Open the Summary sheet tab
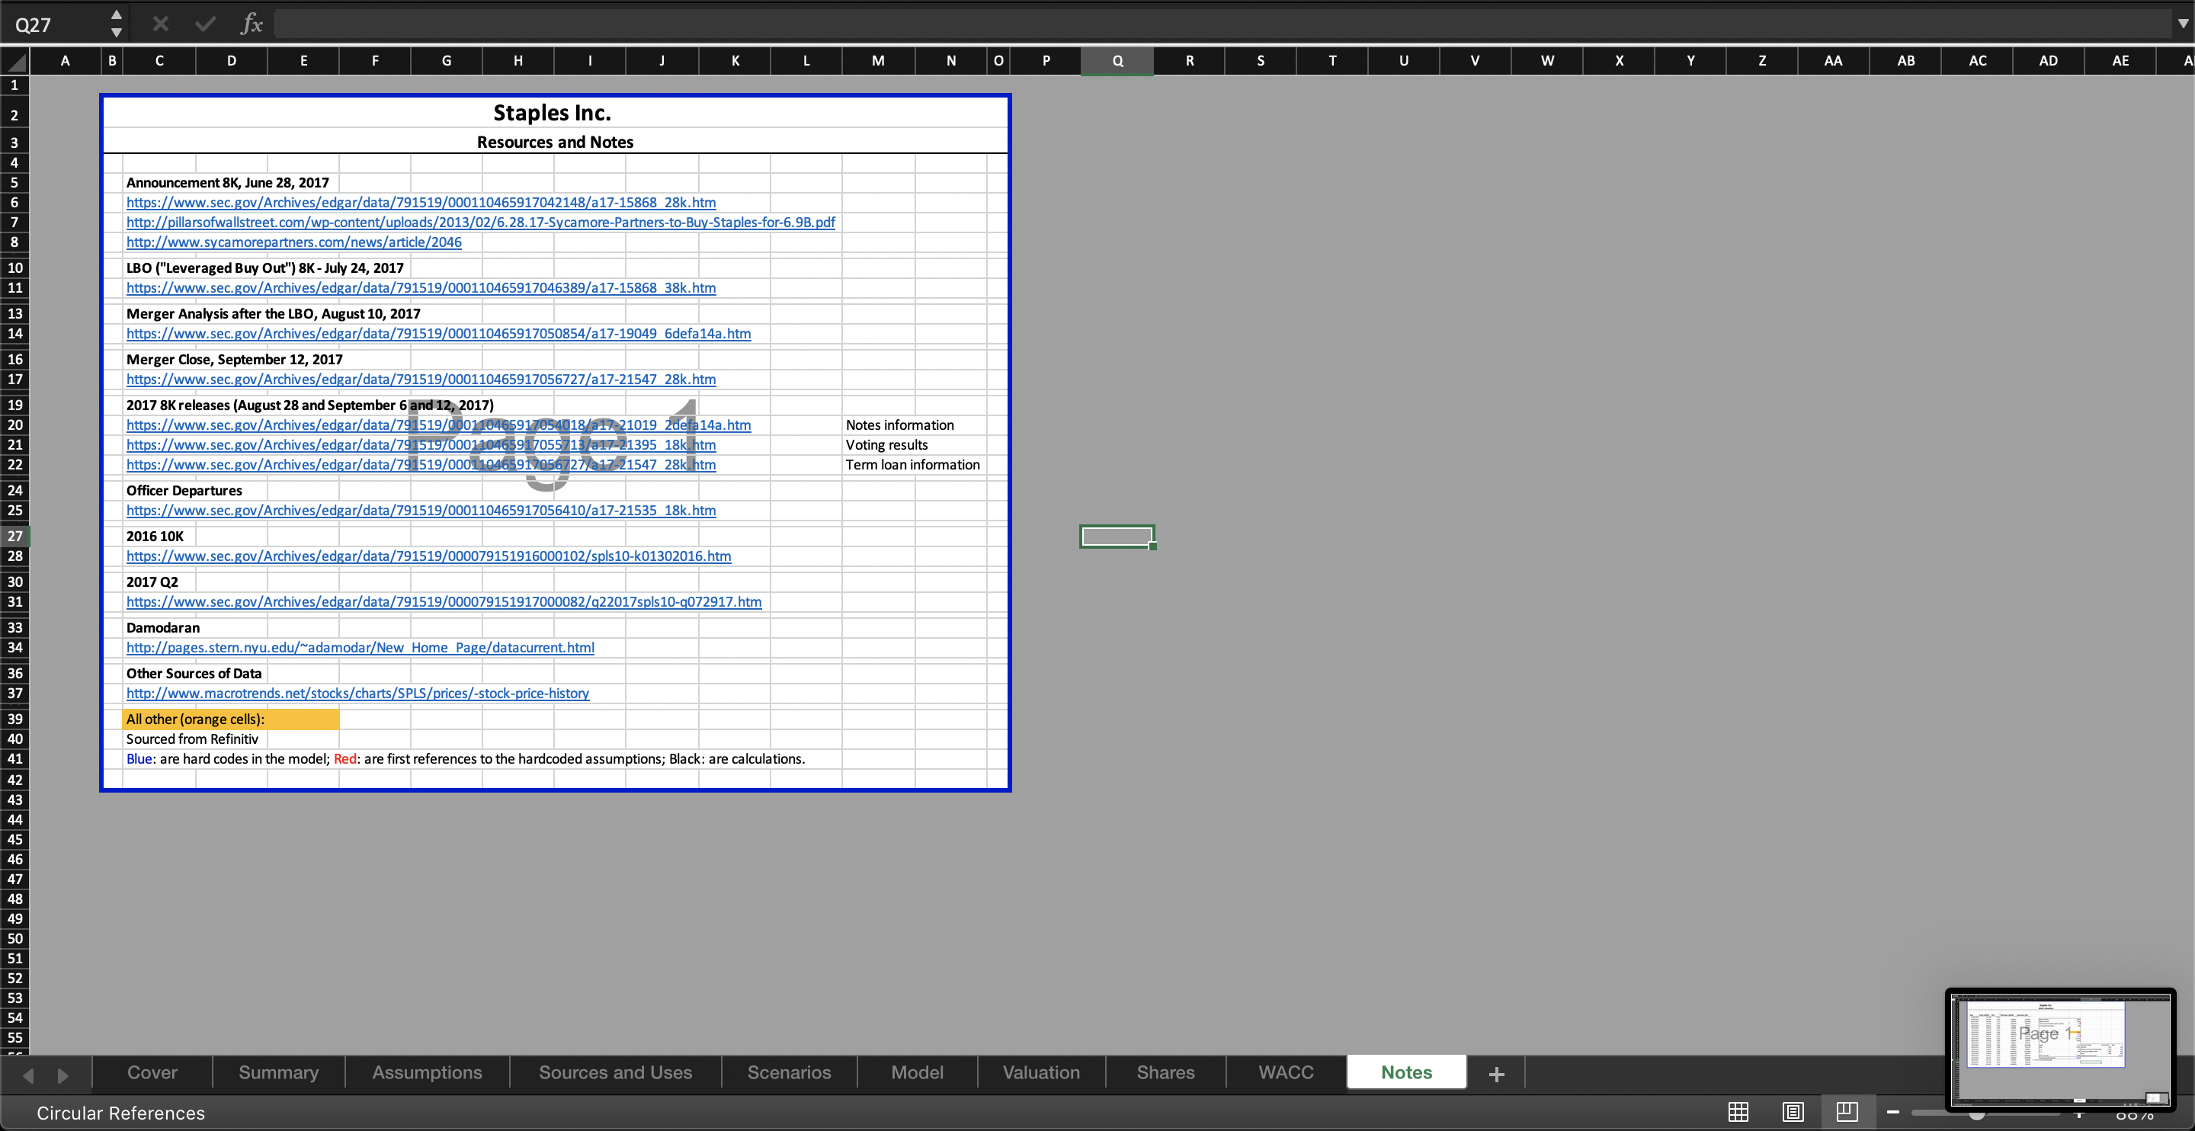The image size is (2195, 1131). (x=279, y=1072)
